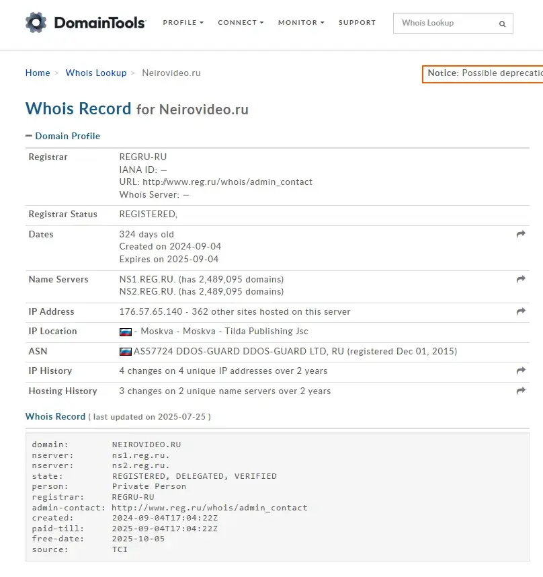Go to the Support page

tap(357, 22)
